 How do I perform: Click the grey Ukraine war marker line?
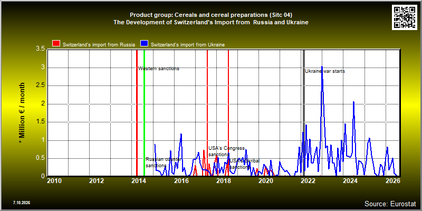point(304,113)
